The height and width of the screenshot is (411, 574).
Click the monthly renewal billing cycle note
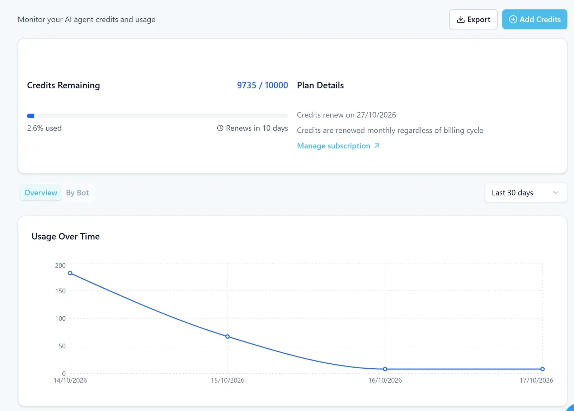click(x=390, y=130)
